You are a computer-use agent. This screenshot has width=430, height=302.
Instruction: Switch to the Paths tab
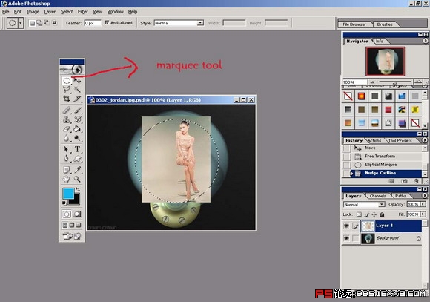point(400,196)
